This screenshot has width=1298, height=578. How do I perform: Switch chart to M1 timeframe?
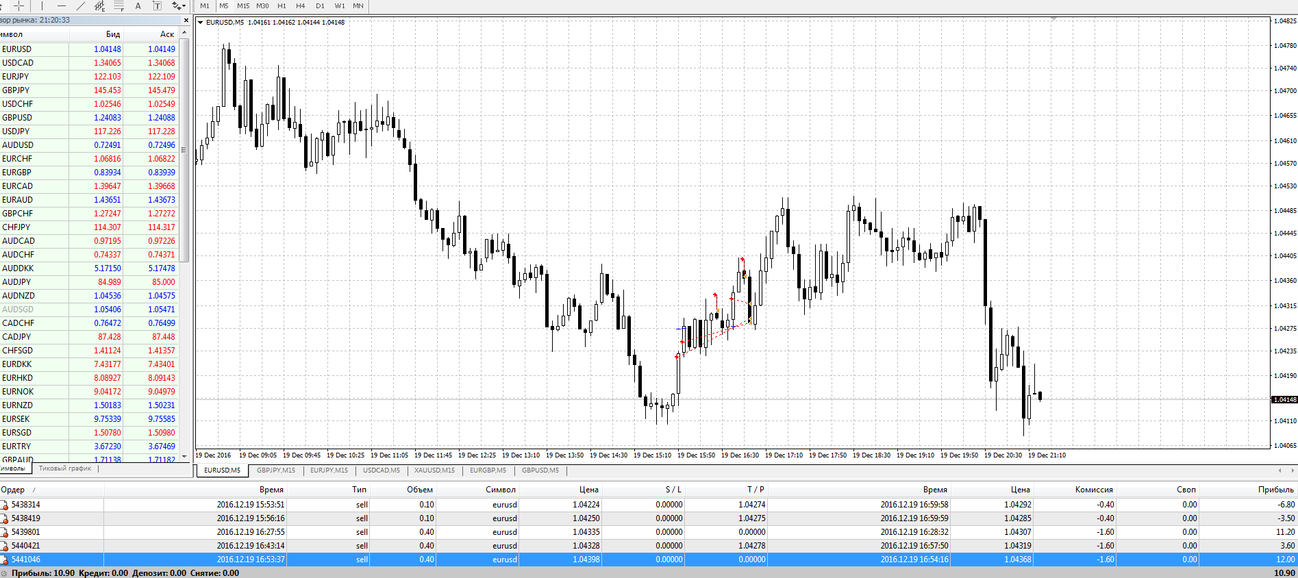point(205,5)
